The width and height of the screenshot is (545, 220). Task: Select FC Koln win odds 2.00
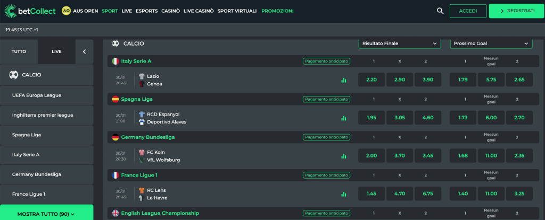coord(371,156)
